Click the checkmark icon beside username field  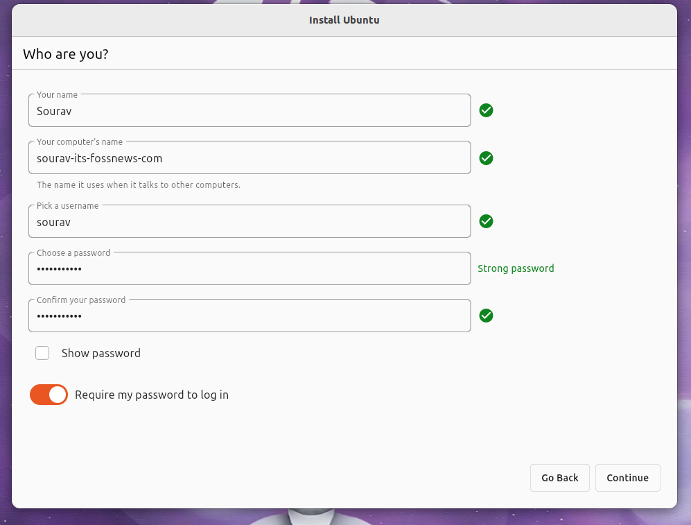486,221
